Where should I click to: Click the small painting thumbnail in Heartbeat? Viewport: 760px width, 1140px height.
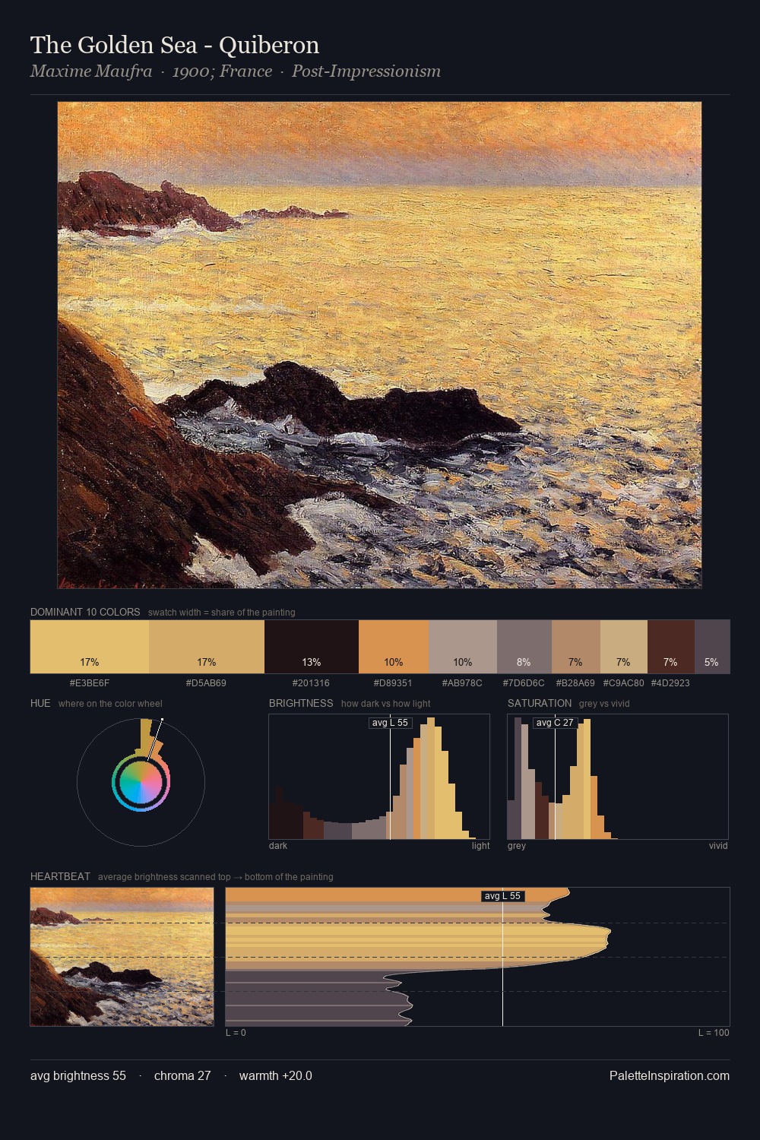click(122, 957)
